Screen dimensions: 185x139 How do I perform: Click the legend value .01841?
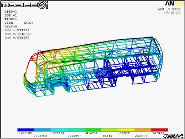(107, 136)
